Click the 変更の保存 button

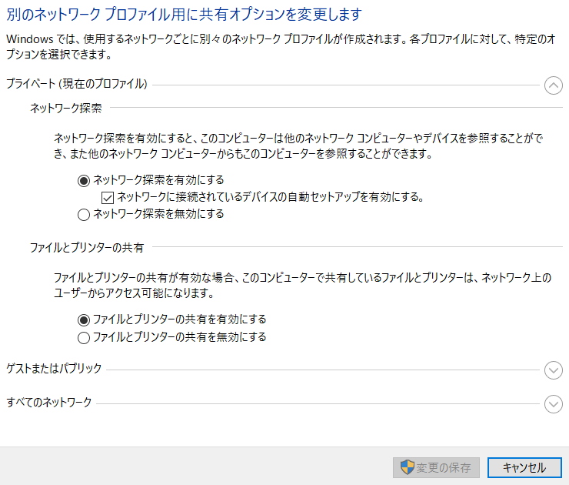436,467
